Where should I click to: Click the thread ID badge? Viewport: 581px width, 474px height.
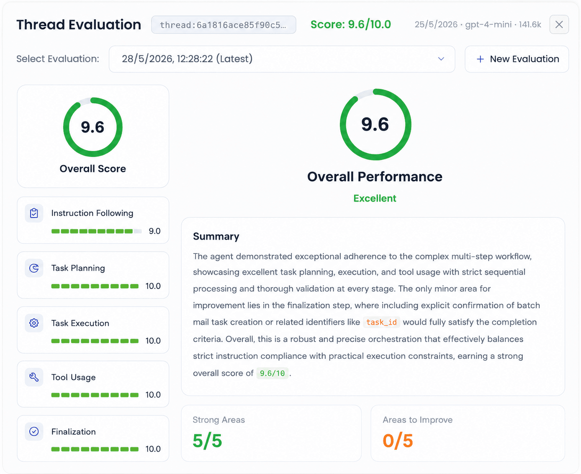click(224, 25)
